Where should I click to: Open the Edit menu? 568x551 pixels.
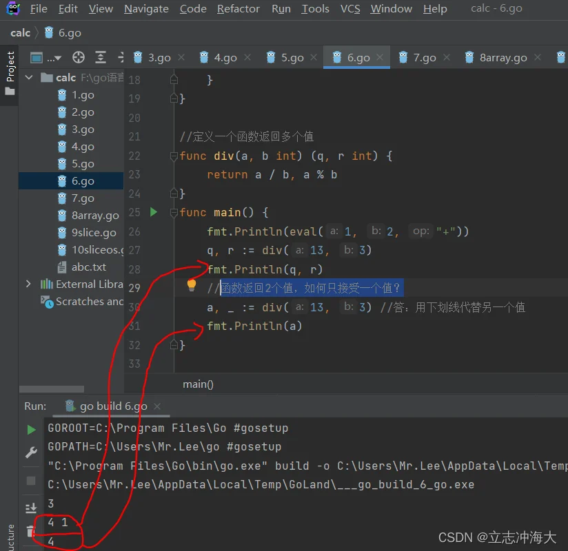(x=68, y=9)
